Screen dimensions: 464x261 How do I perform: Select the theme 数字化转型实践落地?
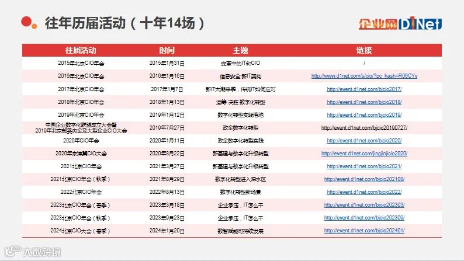[240, 114]
